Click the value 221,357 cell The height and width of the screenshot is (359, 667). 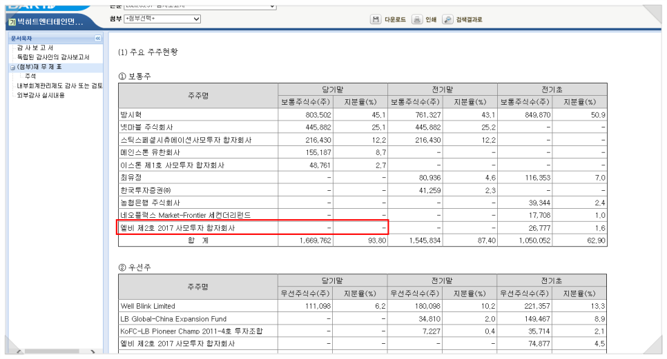(x=525, y=306)
